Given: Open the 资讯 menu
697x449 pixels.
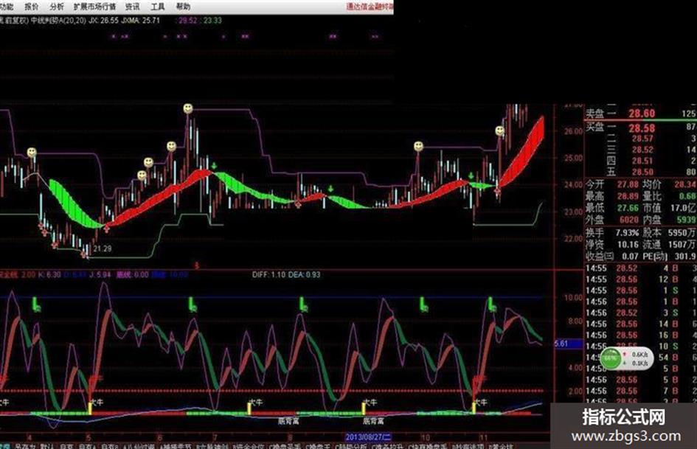Looking at the screenshot, I should tap(133, 7).
